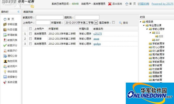Collapse the 学前心理学 tree node
This screenshot has height=104, width=174.
pos(147,29)
